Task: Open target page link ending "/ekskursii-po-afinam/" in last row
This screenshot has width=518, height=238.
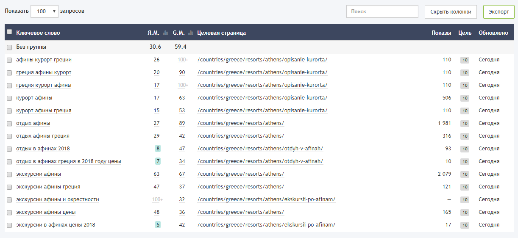Action: [266, 225]
